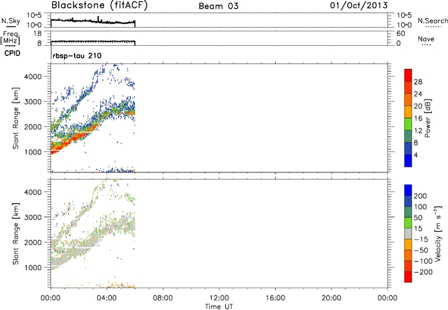Click the Blackstone (fitACF) plot title

100,5
